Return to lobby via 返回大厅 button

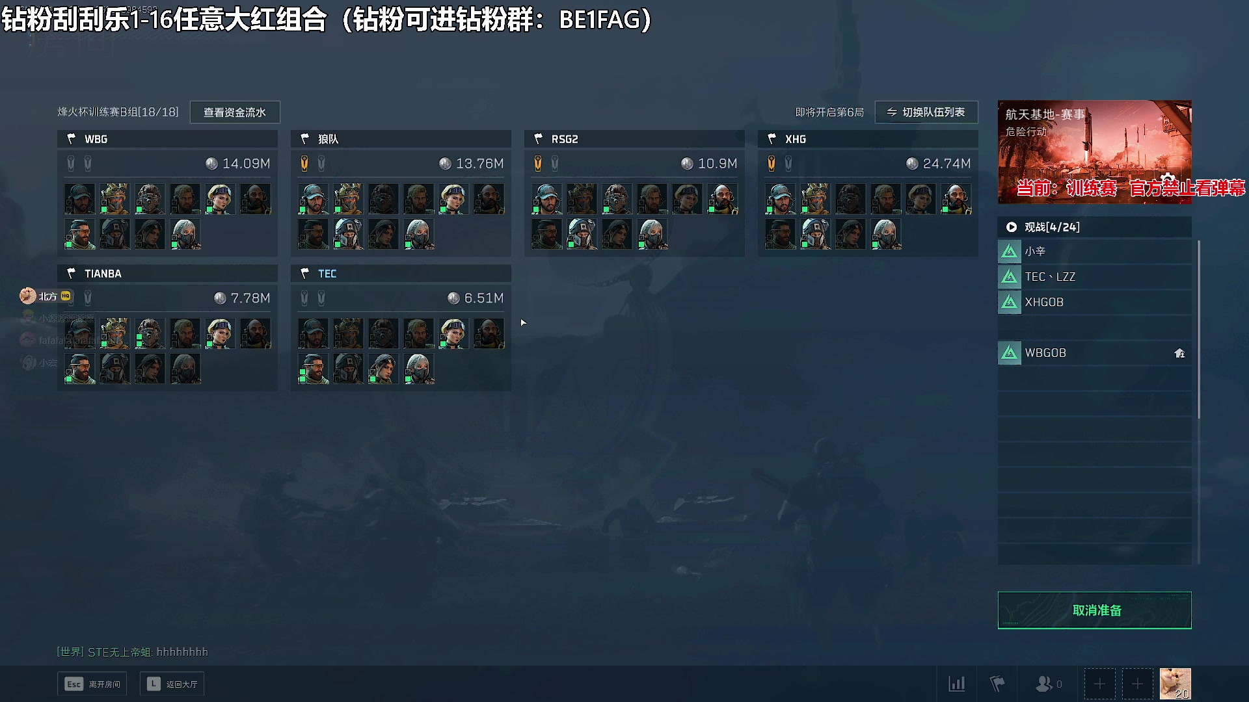tap(172, 684)
